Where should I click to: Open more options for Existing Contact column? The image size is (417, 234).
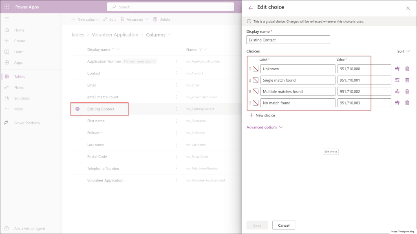tap(177, 109)
